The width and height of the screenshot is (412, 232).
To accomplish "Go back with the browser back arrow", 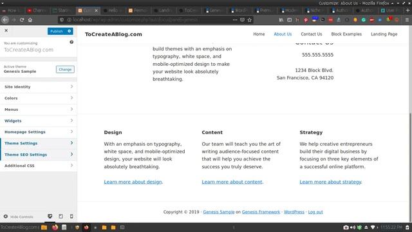I will click(x=5, y=20).
